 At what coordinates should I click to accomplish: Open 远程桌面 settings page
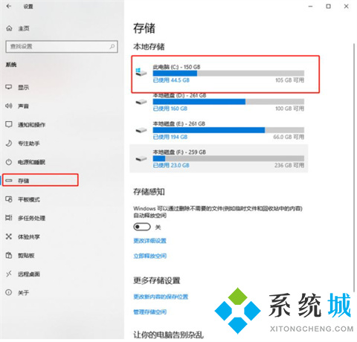point(29,274)
